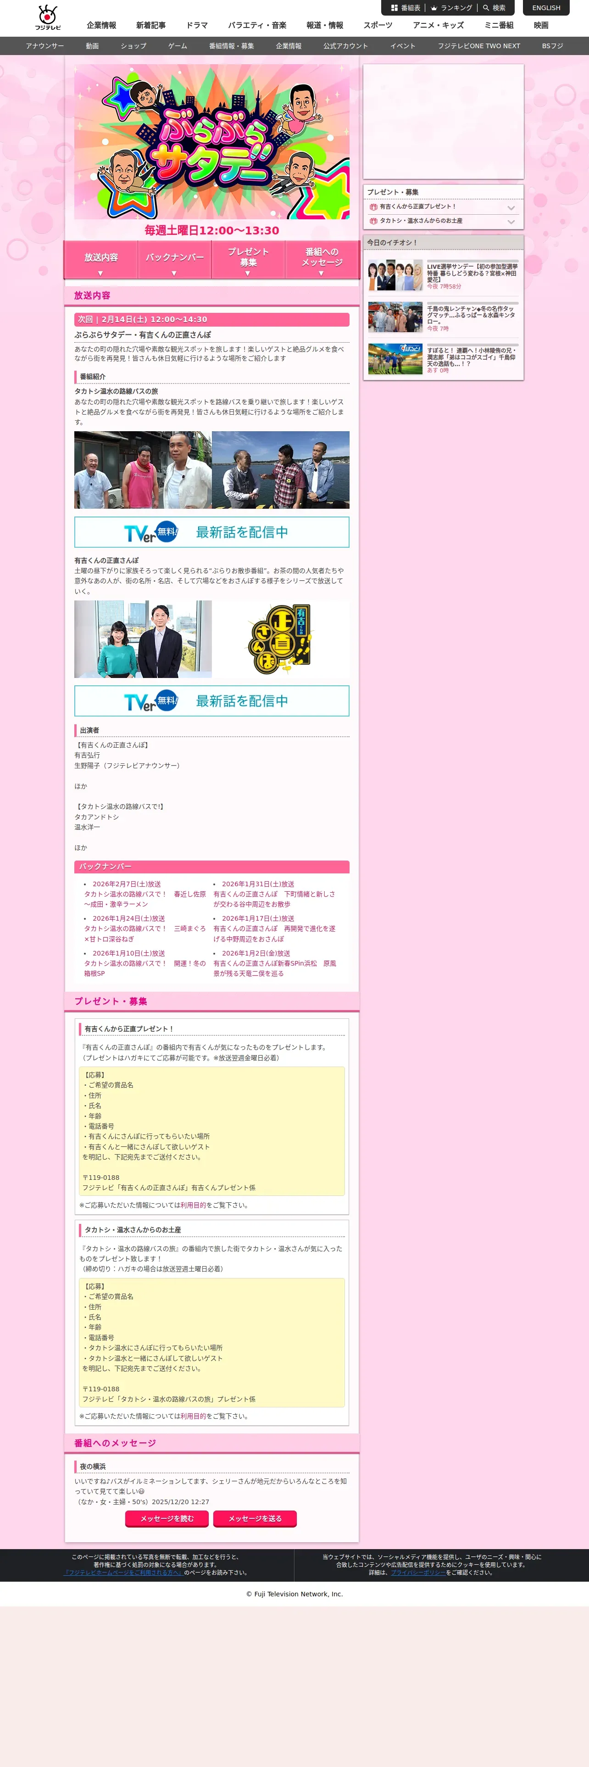Go to ショップ in the gray bar
The width and height of the screenshot is (589, 1767).
pos(133,46)
